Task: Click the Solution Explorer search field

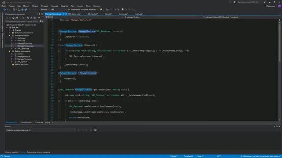Action: 22,22
